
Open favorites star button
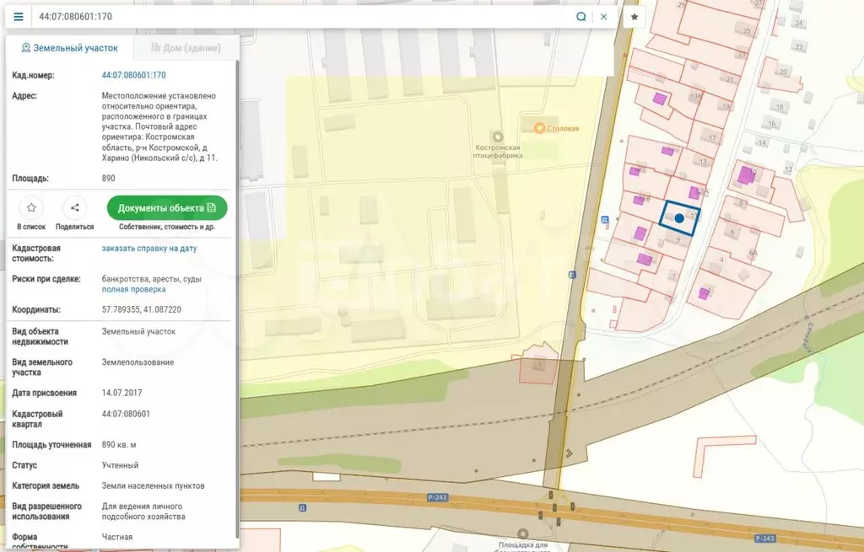coord(634,17)
